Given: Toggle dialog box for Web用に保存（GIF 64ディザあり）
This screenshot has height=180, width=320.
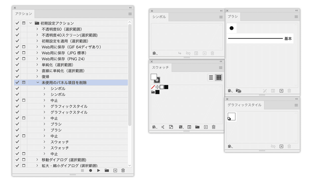Looking at the screenshot, I should 24,47.
